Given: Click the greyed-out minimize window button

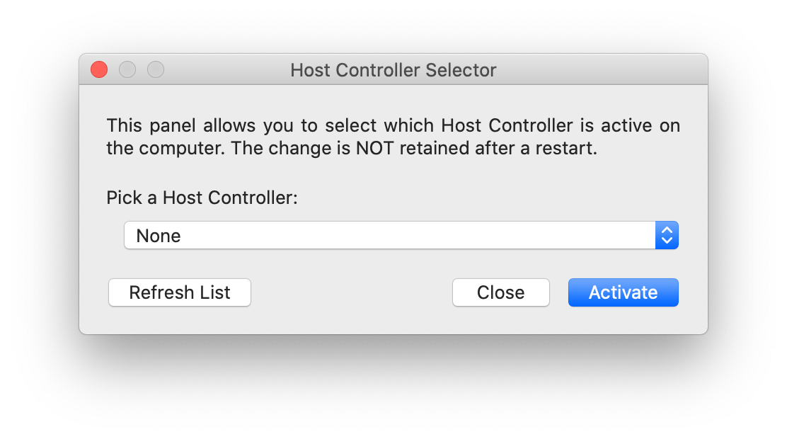Looking at the screenshot, I should click(127, 69).
